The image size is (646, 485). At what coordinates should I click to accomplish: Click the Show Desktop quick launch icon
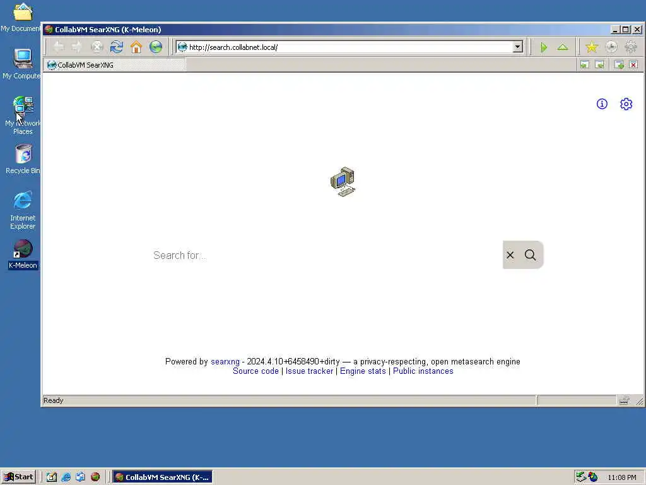click(52, 477)
